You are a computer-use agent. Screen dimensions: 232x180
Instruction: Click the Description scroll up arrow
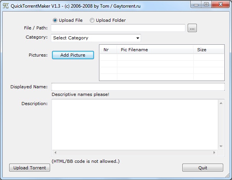[x=221, y=102]
